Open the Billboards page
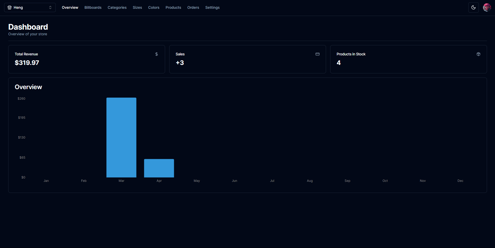 tap(93, 7)
